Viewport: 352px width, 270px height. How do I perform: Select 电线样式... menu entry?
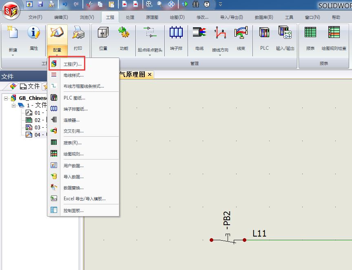click(x=73, y=75)
